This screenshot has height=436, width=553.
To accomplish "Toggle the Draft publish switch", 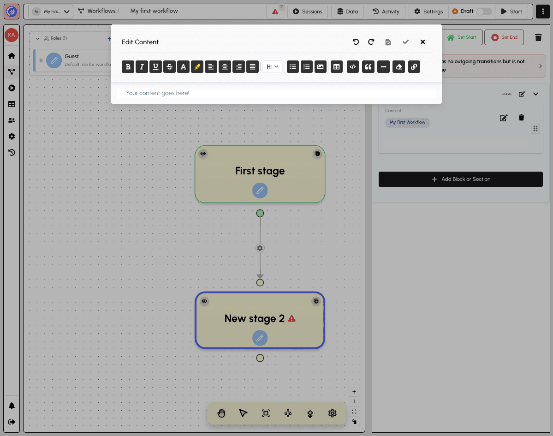I will [x=484, y=12].
